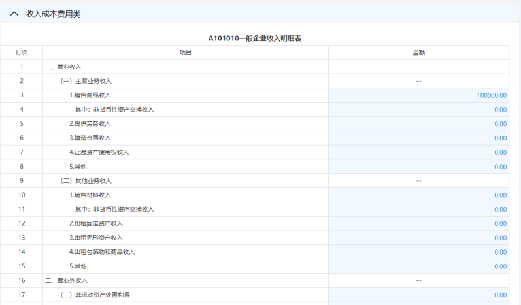Select the 建造合同收入 amount field
The image size is (521, 305).
[418, 138]
